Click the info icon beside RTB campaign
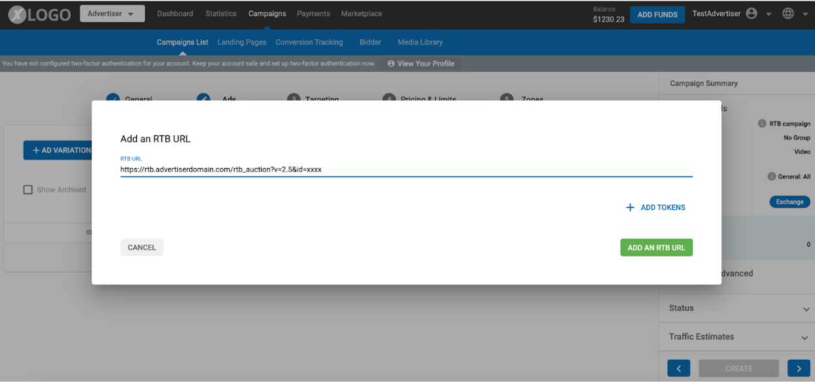The width and height of the screenshot is (815, 382). (763, 123)
